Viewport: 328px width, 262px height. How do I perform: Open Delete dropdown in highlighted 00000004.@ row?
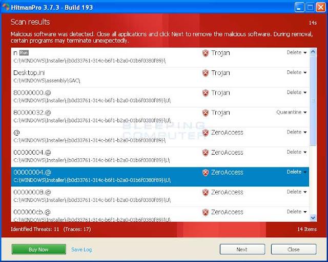coord(297,172)
